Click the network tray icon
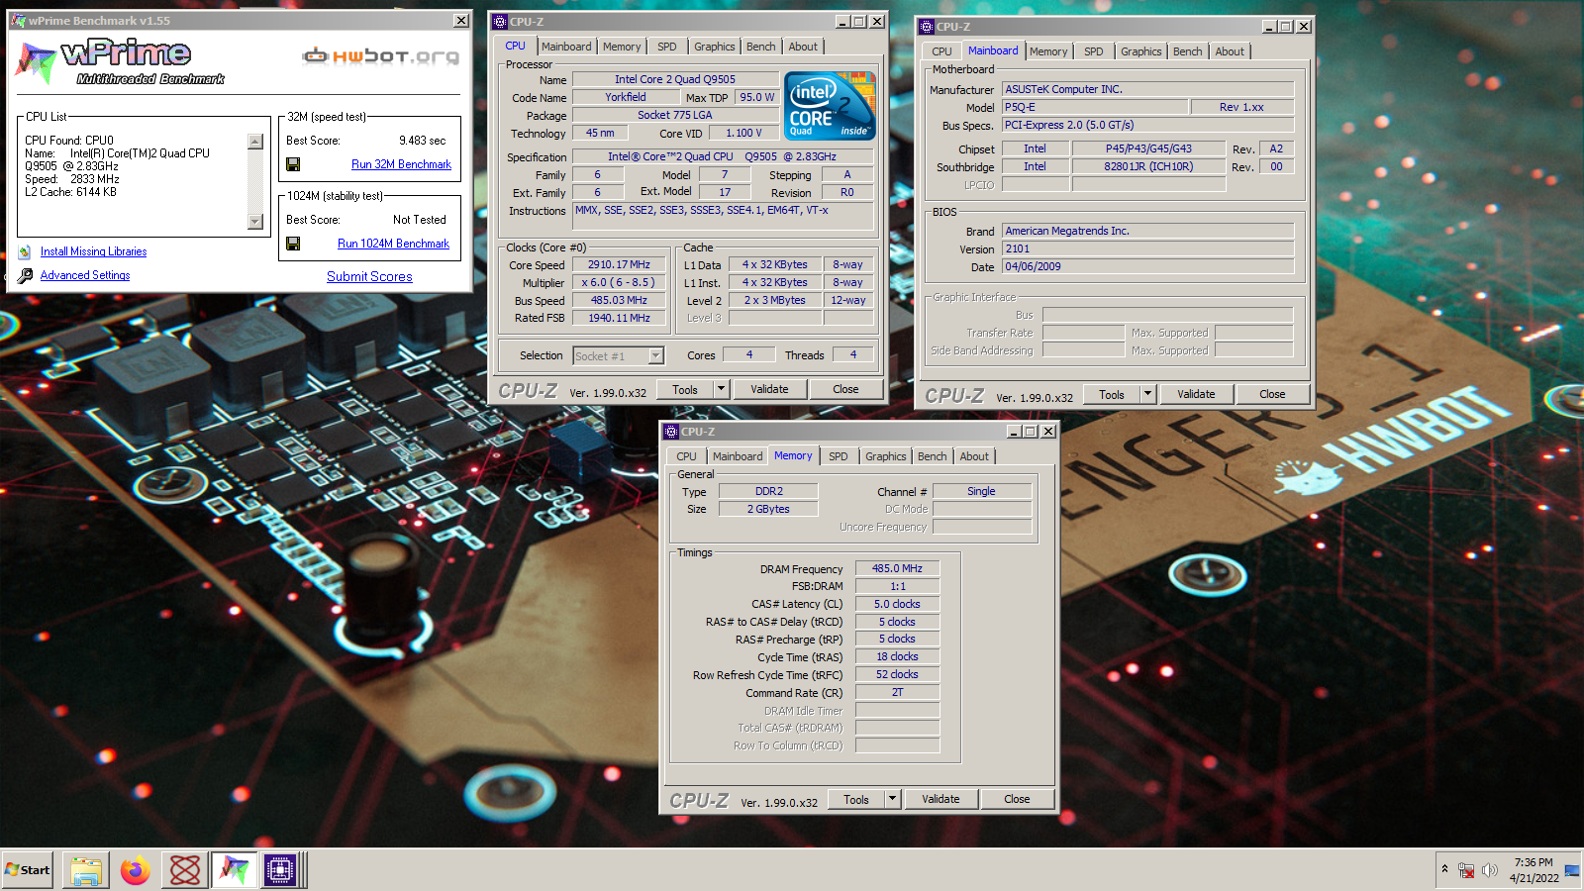 click(1466, 870)
